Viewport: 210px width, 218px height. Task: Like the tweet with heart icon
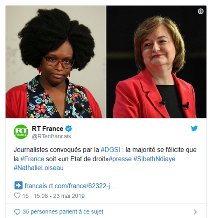(17, 196)
